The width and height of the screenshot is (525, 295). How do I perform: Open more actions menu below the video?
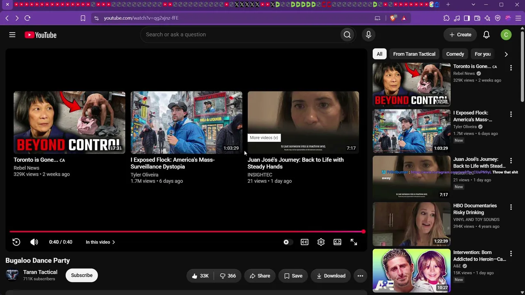coord(360,276)
